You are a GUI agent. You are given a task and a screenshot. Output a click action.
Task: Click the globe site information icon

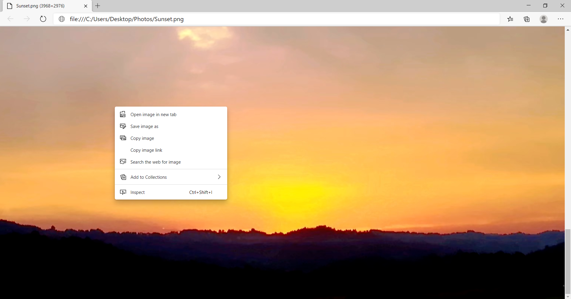62,19
